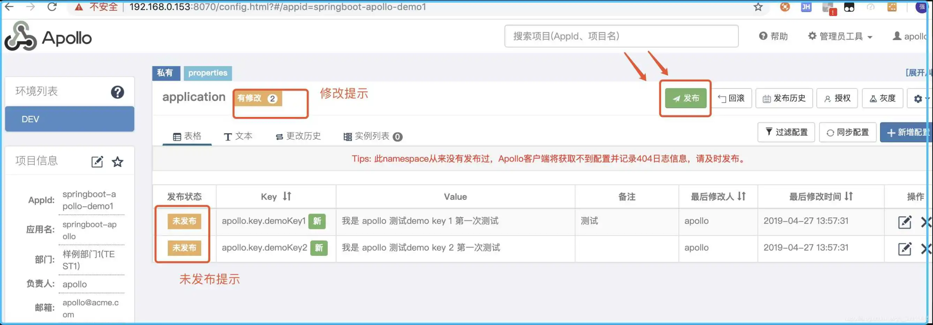
Task: Edit the apollo.key.demoKey1 row
Action: point(904,222)
